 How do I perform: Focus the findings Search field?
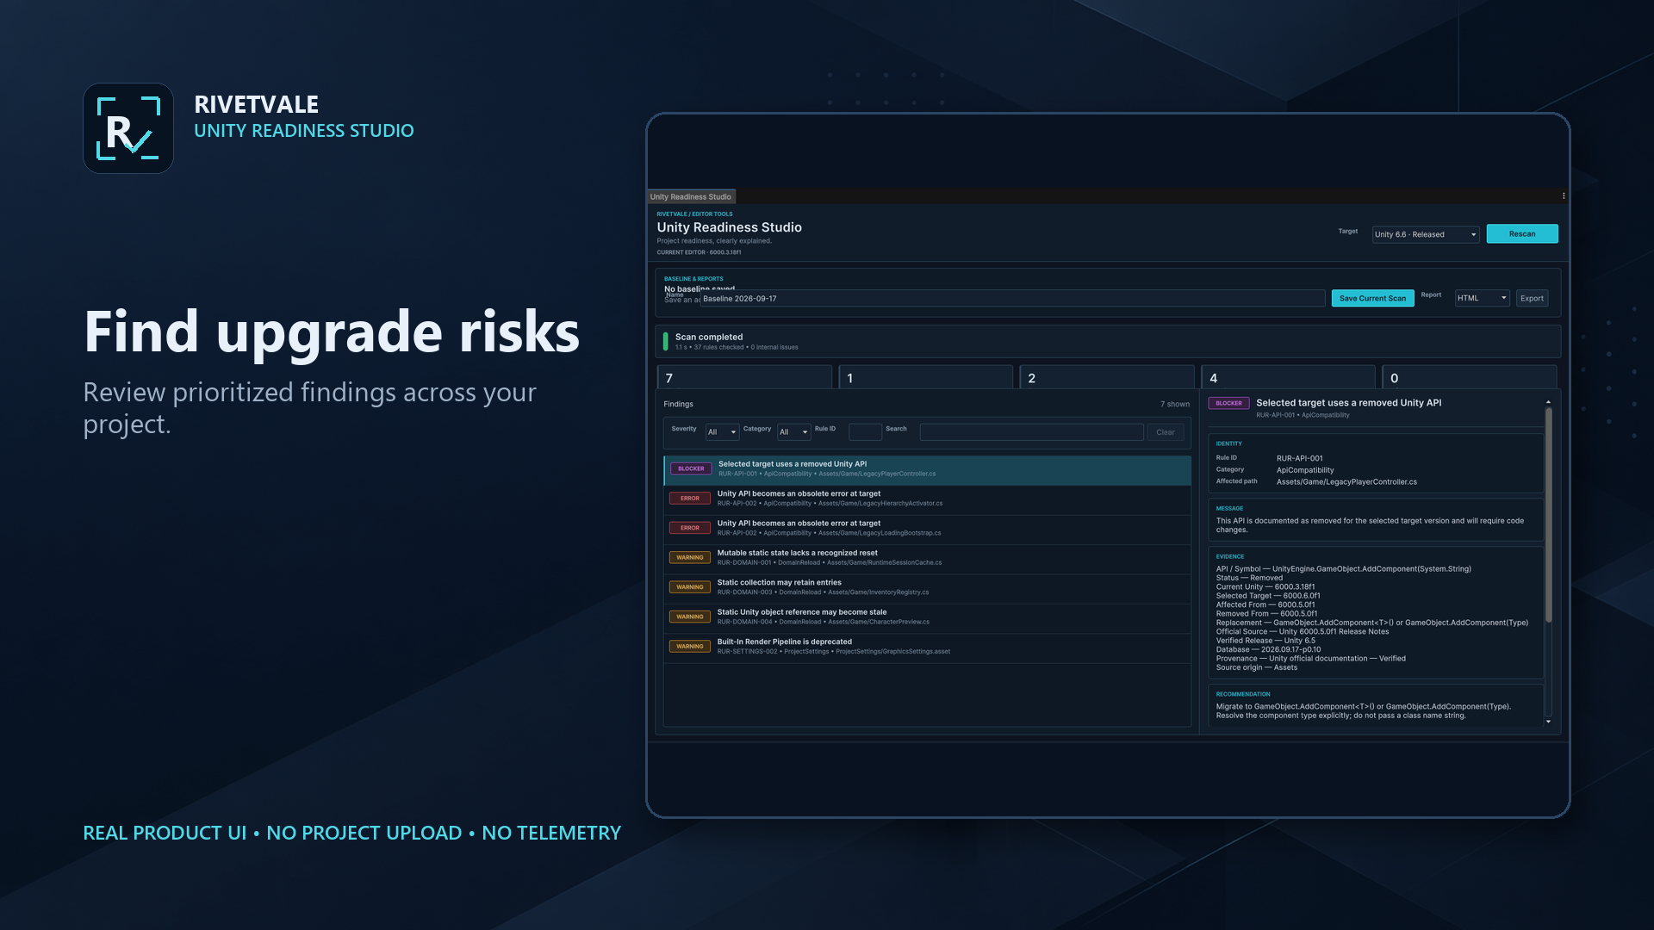1031,432
